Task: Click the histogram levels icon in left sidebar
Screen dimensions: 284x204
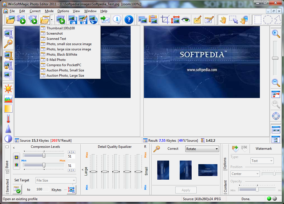Action: click(x=8, y=99)
